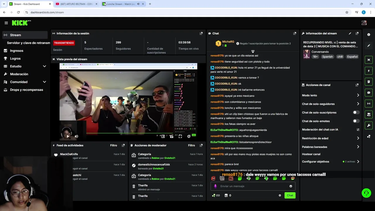
Task: Pop out the Feed de actividades panel
Action: click(123, 145)
